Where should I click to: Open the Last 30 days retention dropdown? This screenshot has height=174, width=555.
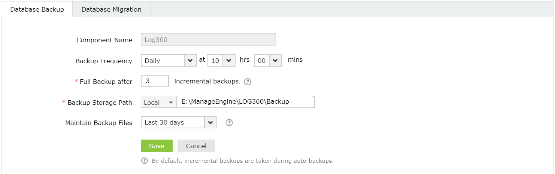[x=179, y=122]
